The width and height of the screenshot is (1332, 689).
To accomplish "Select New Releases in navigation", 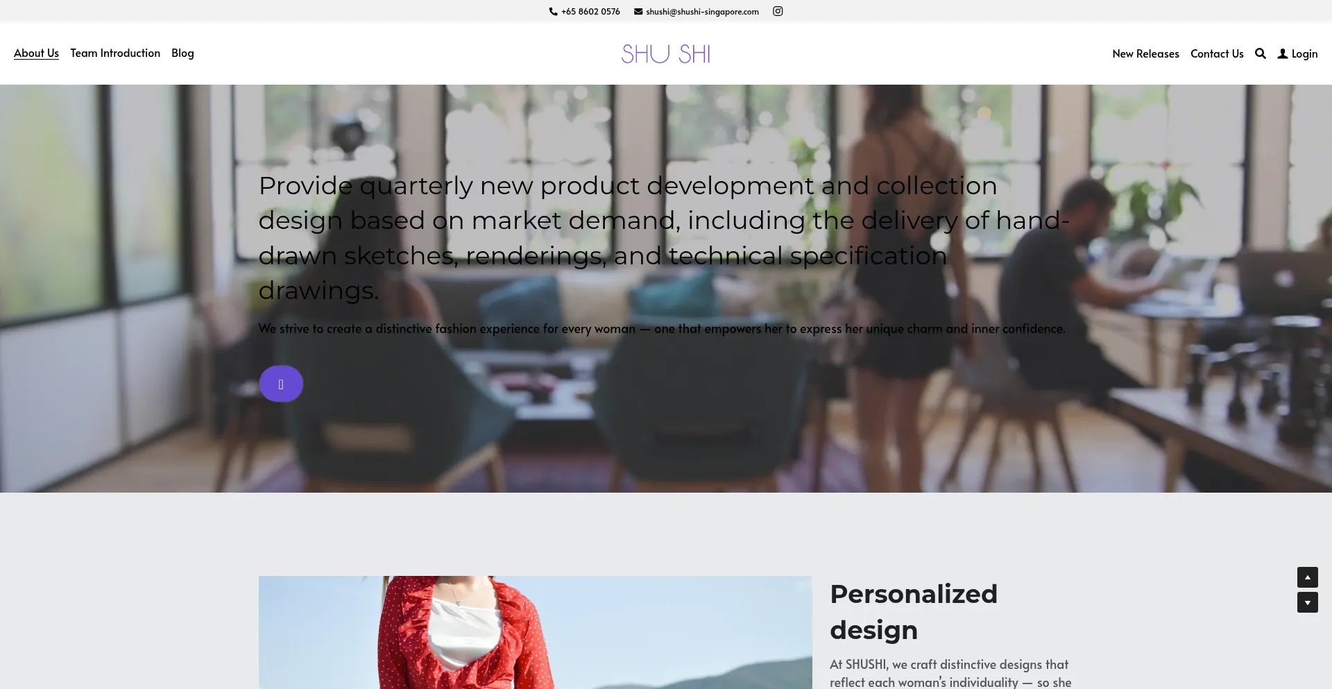I will click(1145, 53).
